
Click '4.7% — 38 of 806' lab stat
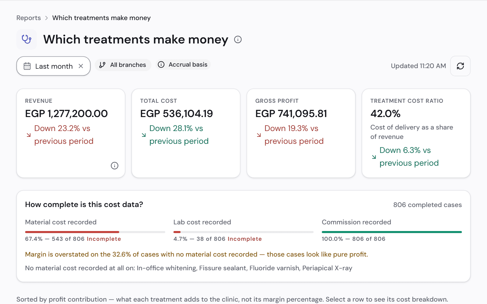199,239
